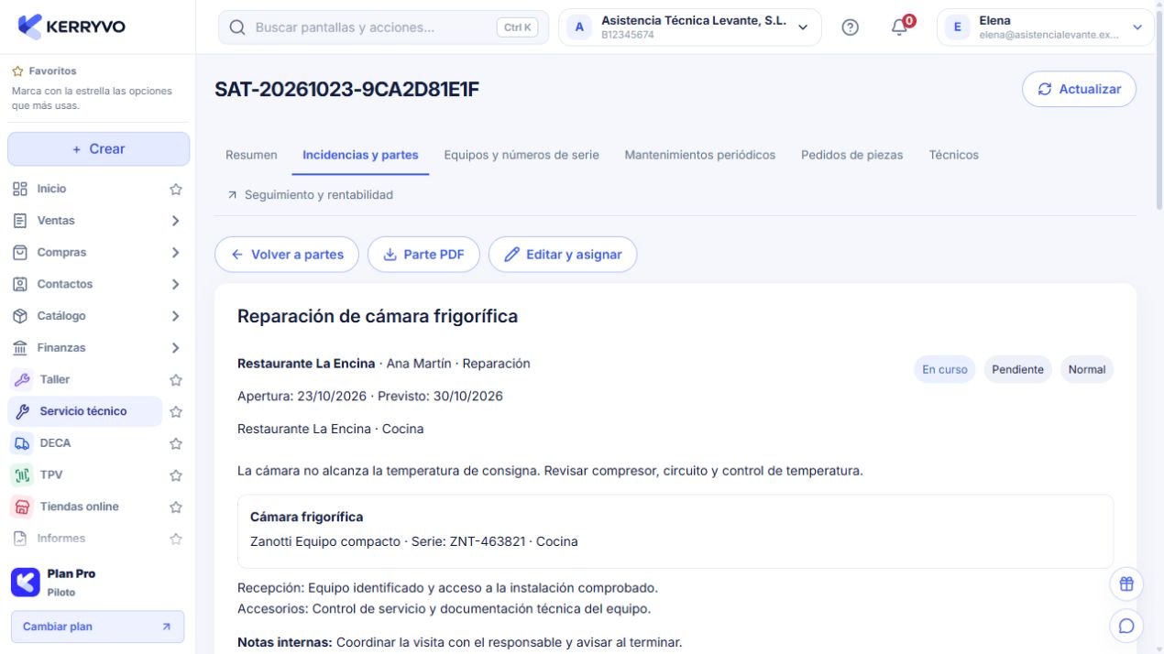The height and width of the screenshot is (654, 1164).
Task: Expand the Finanzas submenu chevron
Action: pos(176,348)
